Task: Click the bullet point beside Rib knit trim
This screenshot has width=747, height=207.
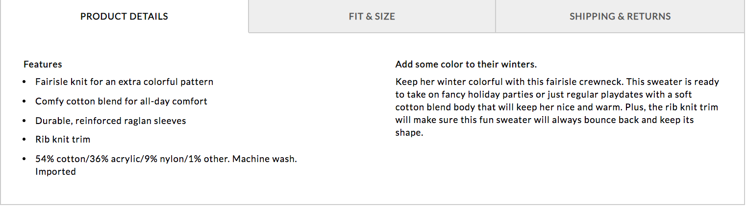Action: click(25, 140)
